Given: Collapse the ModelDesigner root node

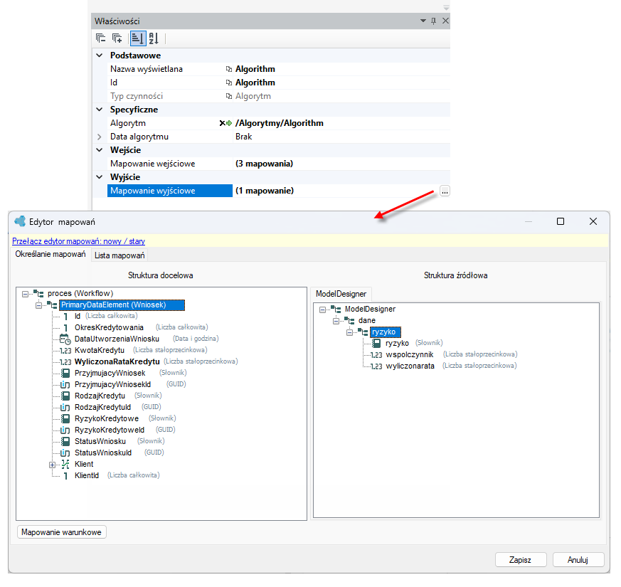Looking at the screenshot, I should click(322, 310).
